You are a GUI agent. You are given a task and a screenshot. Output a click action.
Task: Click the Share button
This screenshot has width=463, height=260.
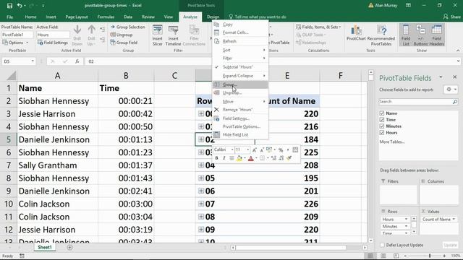point(451,17)
